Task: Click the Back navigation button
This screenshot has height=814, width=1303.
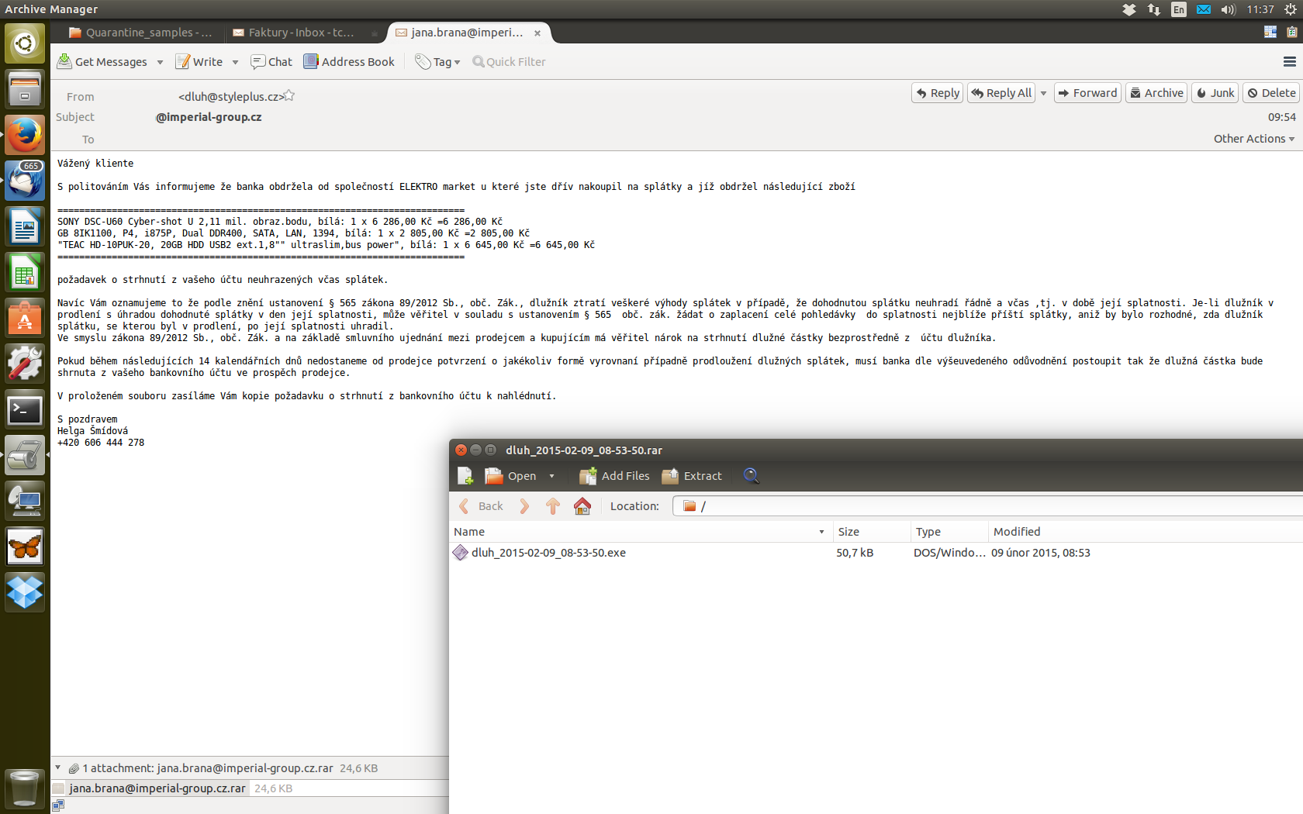Action: pos(482,506)
